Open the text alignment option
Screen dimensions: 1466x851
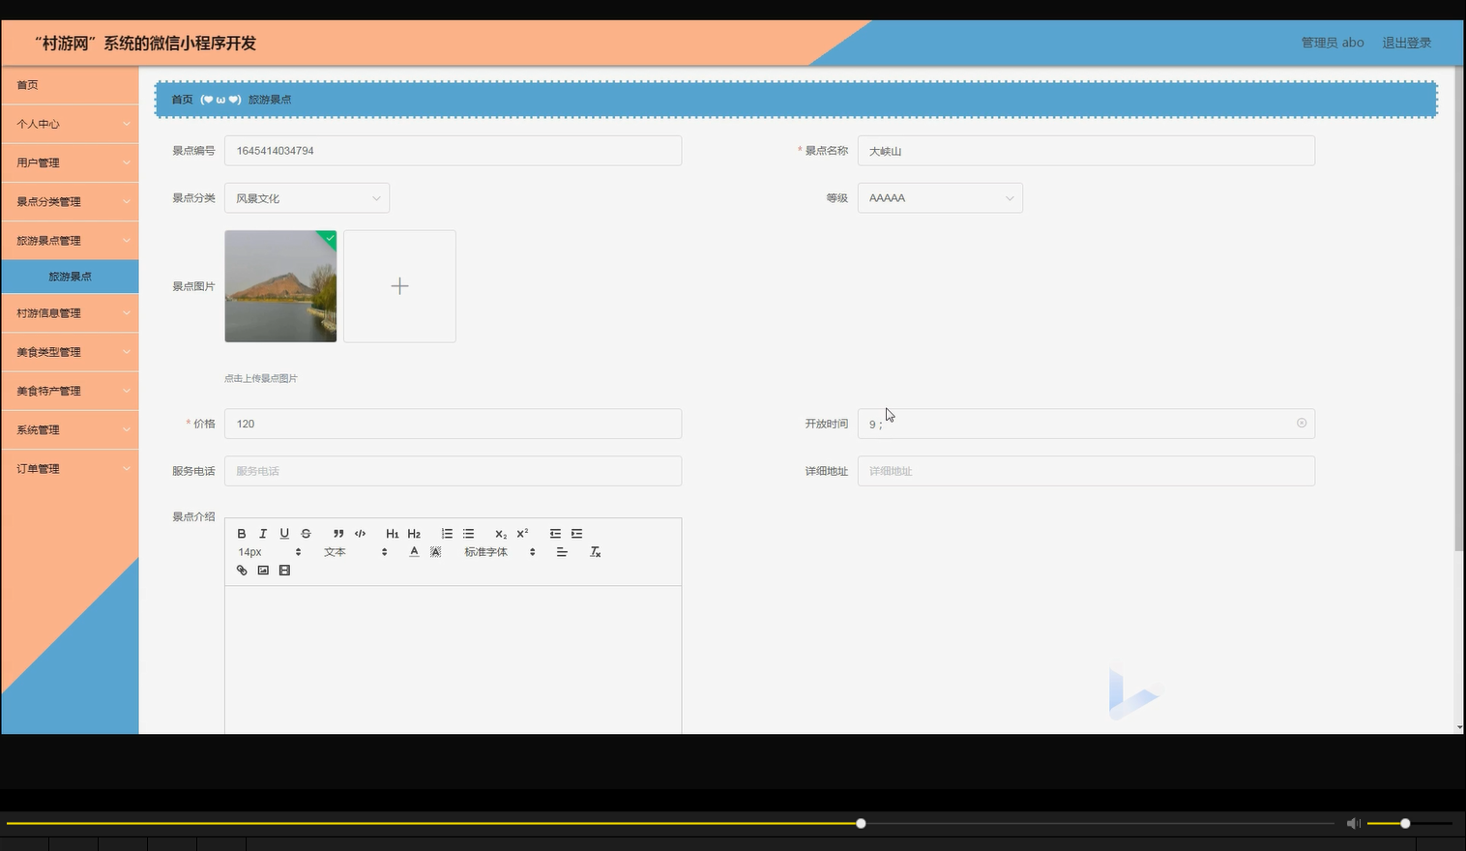tap(562, 552)
